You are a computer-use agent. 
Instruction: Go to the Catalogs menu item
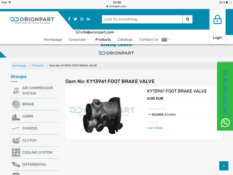125,40
